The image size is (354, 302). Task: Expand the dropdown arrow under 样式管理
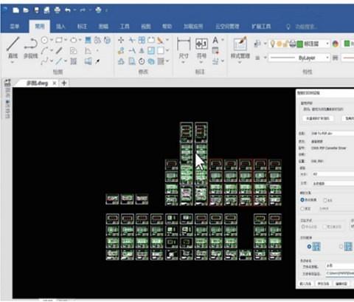click(x=240, y=62)
